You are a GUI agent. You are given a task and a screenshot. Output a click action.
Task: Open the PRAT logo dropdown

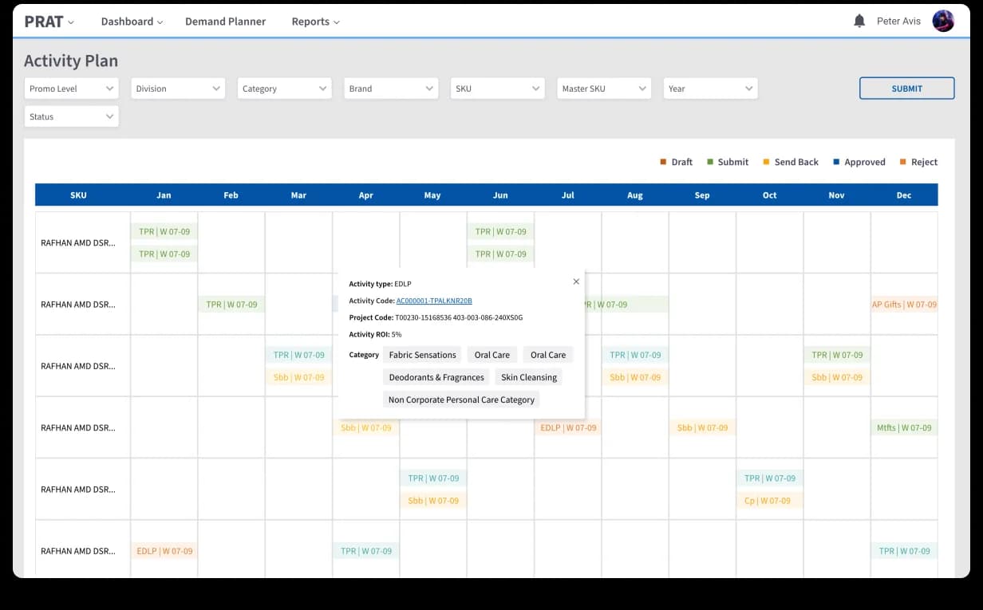[x=49, y=22]
